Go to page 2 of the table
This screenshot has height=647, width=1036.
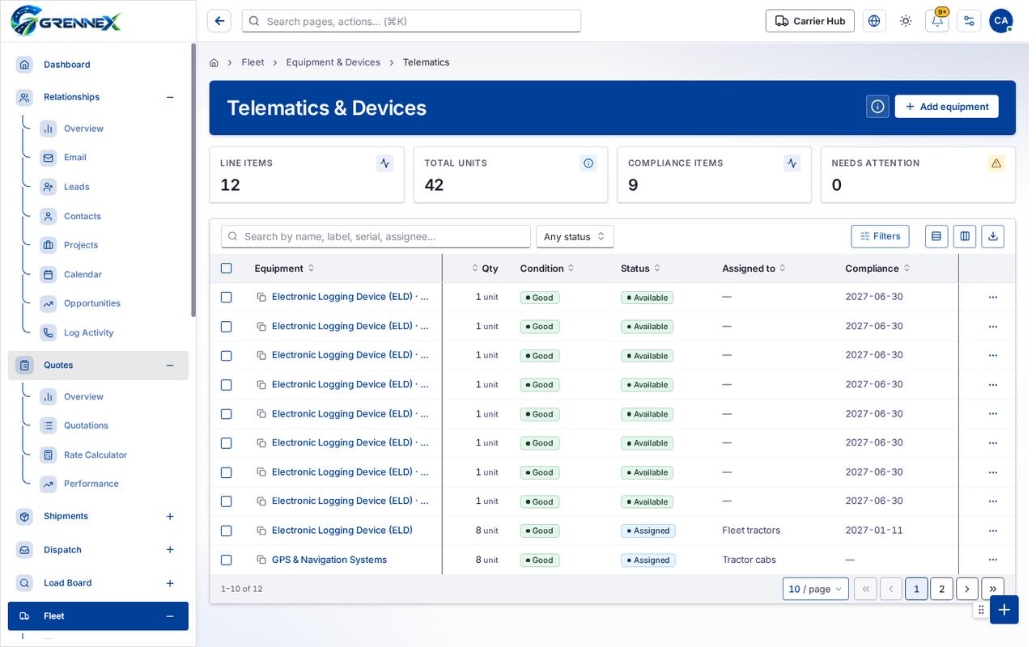(x=941, y=589)
